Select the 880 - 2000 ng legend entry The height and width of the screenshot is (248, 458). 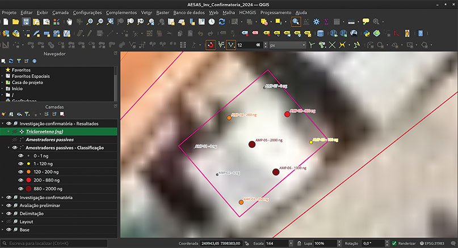click(48, 189)
